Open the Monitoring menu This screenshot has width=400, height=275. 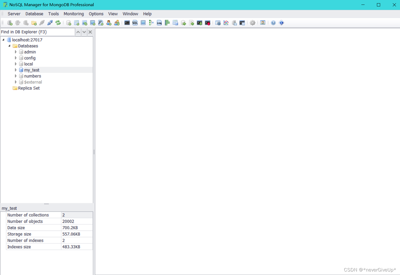[74, 14]
